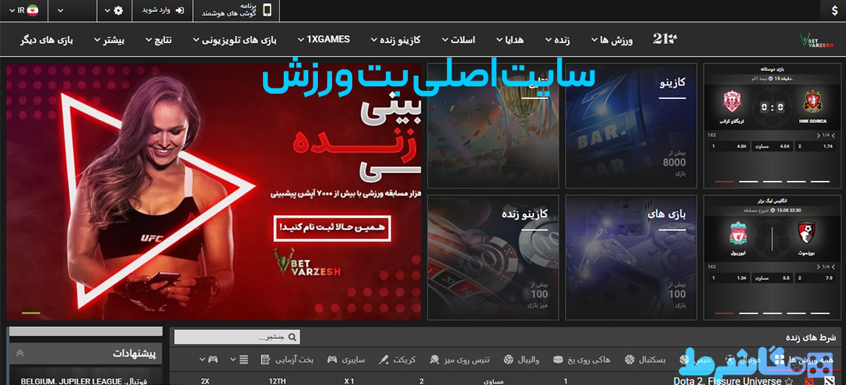Select the همه ورزش ها tab
The width and height of the screenshot is (846, 385).
click(803, 360)
